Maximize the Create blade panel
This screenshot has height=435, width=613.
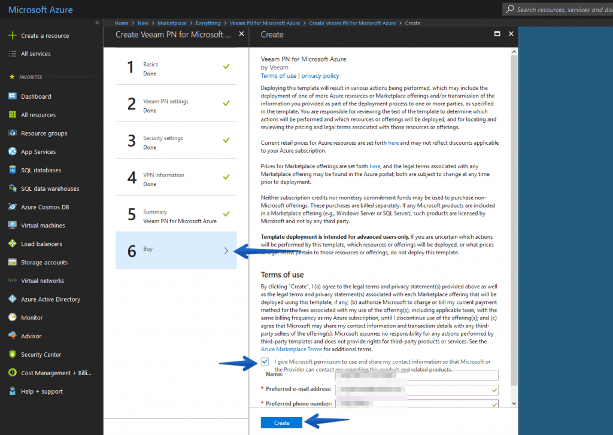(496, 35)
